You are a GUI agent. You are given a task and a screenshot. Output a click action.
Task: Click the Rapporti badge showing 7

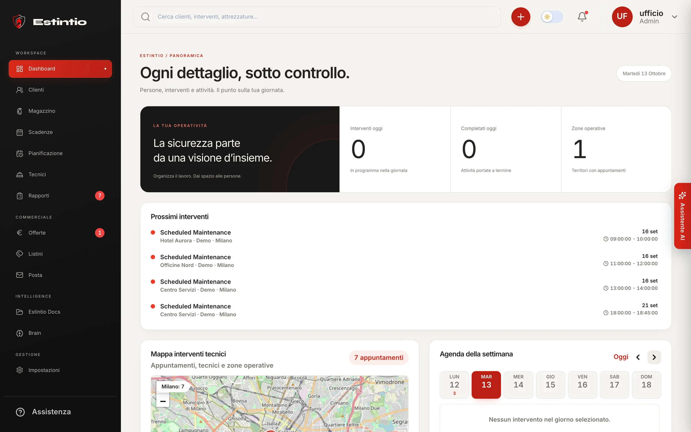click(100, 196)
